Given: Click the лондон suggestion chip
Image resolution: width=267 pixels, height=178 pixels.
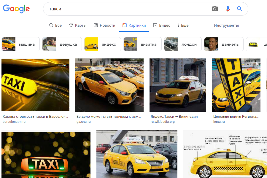Looking at the screenshot, I should pyautogui.click(x=183, y=44).
